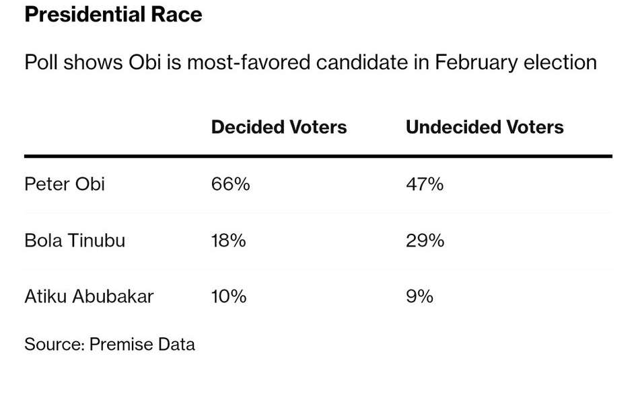Image resolution: width=636 pixels, height=393 pixels.
Task: Select Peter Obi's 47% undecided value
Action: pos(425,184)
